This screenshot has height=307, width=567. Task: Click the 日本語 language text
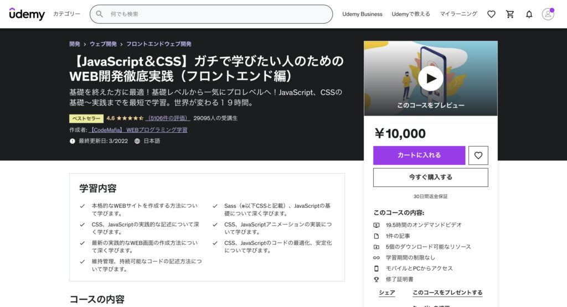pyautogui.click(x=152, y=141)
